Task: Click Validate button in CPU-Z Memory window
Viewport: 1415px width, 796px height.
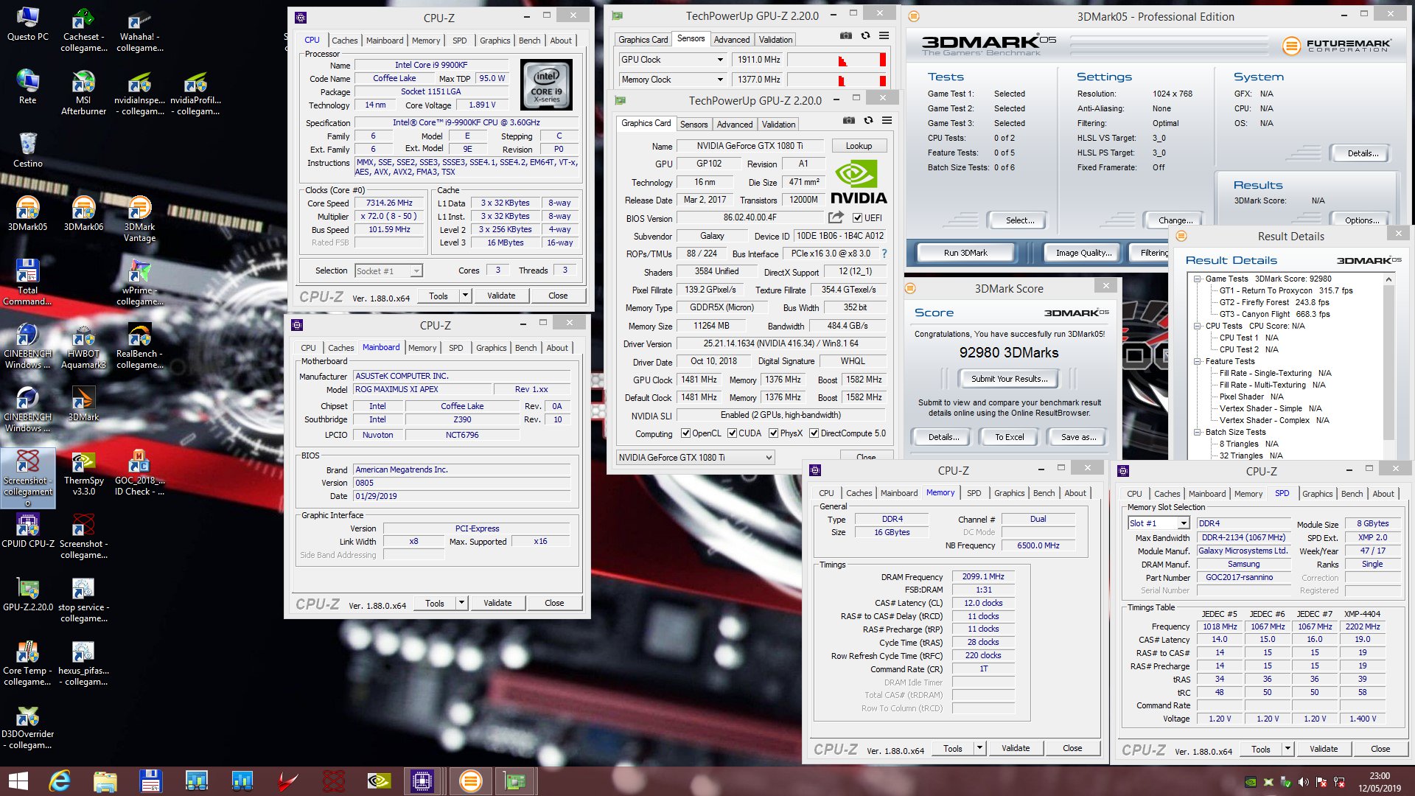Action: tap(1016, 748)
